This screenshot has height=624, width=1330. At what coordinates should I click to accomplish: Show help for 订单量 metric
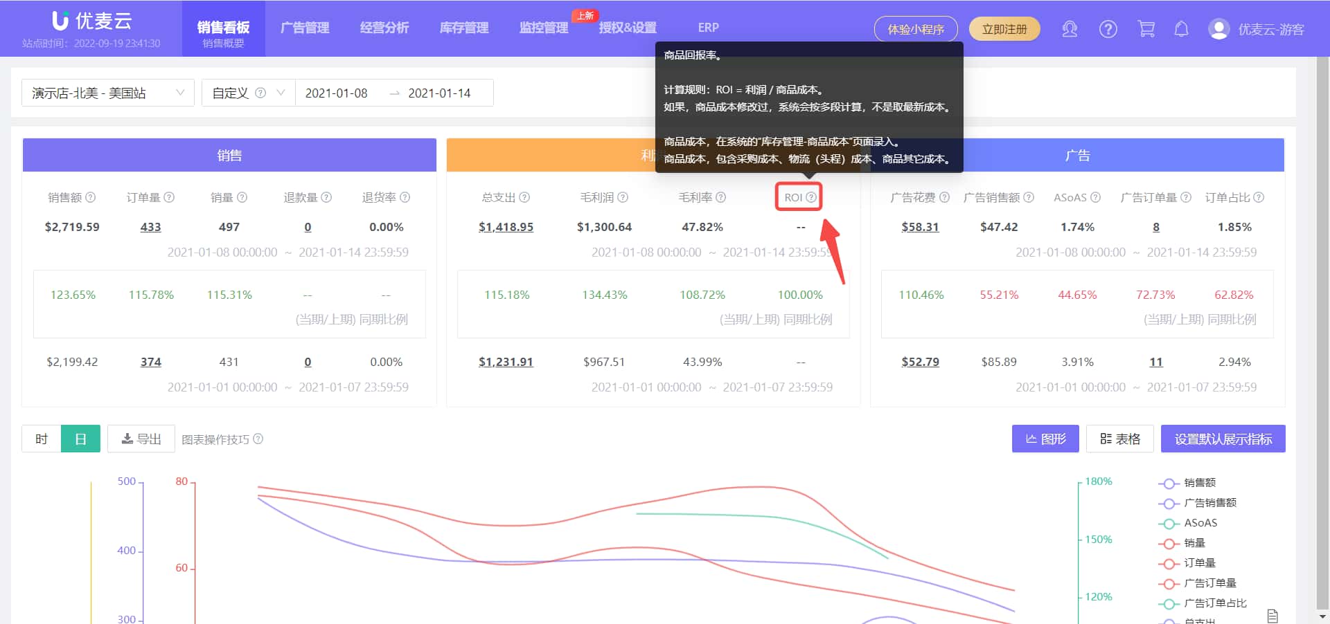coord(169,197)
